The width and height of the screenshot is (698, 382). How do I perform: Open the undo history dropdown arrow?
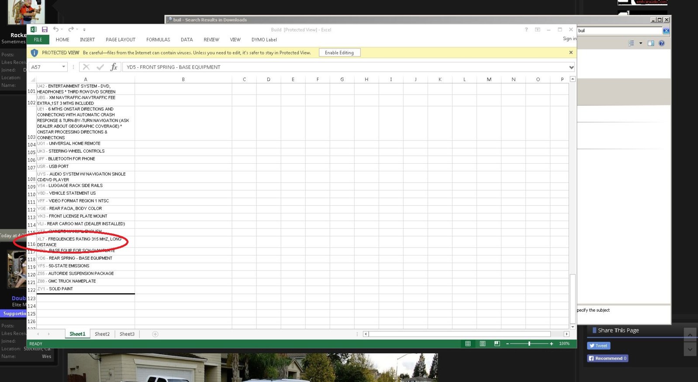pyautogui.click(x=62, y=30)
